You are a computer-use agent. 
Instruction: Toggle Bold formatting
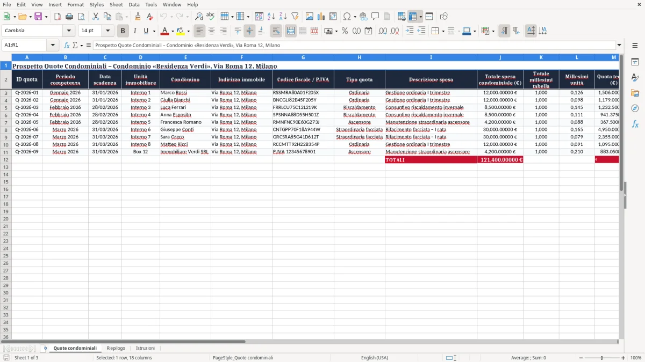click(x=123, y=31)
